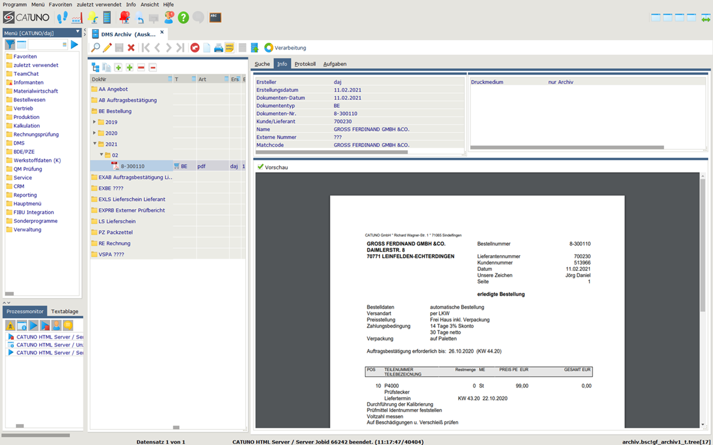Screen dimensions: 713x445
Task: Click the printer icon in toolbar
Action: point(218,47)
